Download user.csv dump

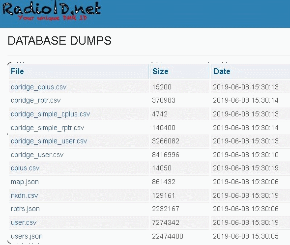[24, 222]
